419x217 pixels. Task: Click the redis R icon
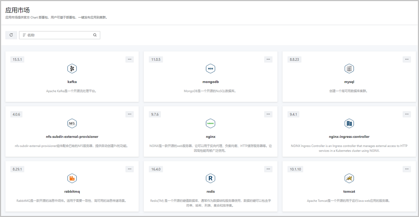tap(211, 178)
